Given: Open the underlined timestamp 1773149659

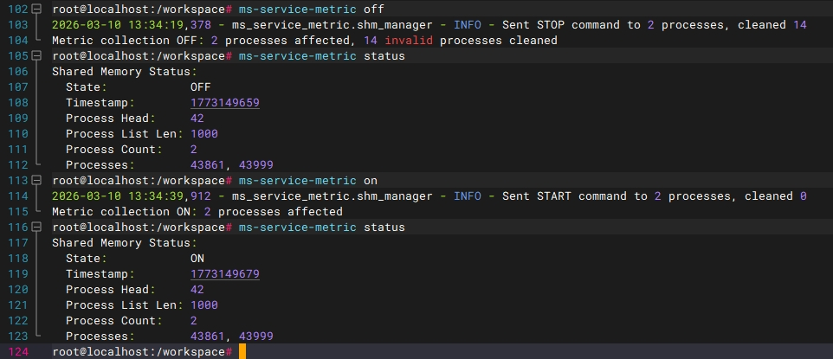Looking at the screenshot, I should tap(225, 102).
